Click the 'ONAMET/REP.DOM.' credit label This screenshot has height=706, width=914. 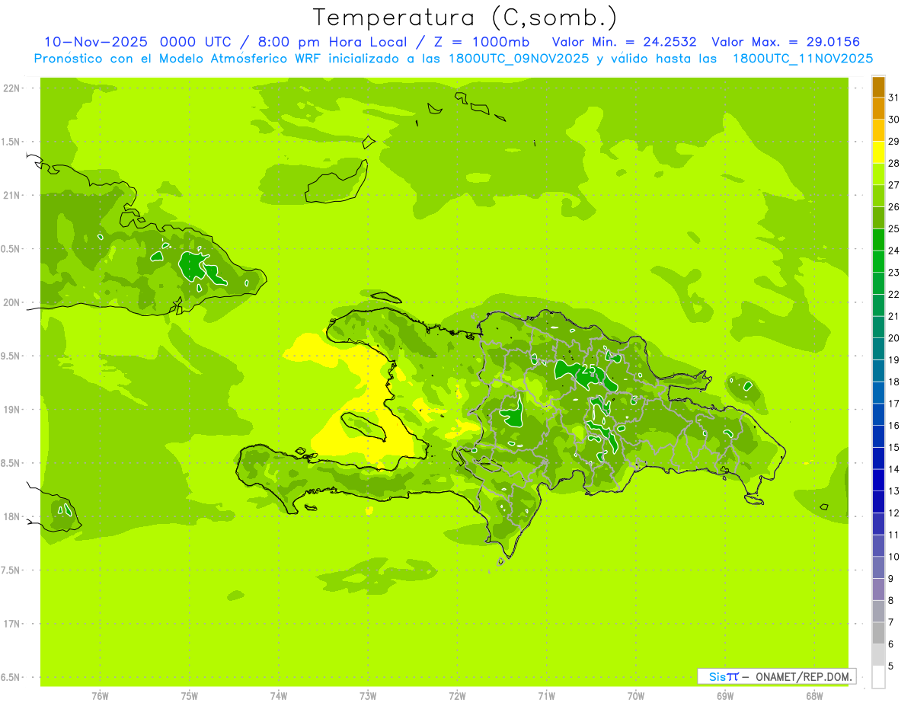(x=804, y=676)
